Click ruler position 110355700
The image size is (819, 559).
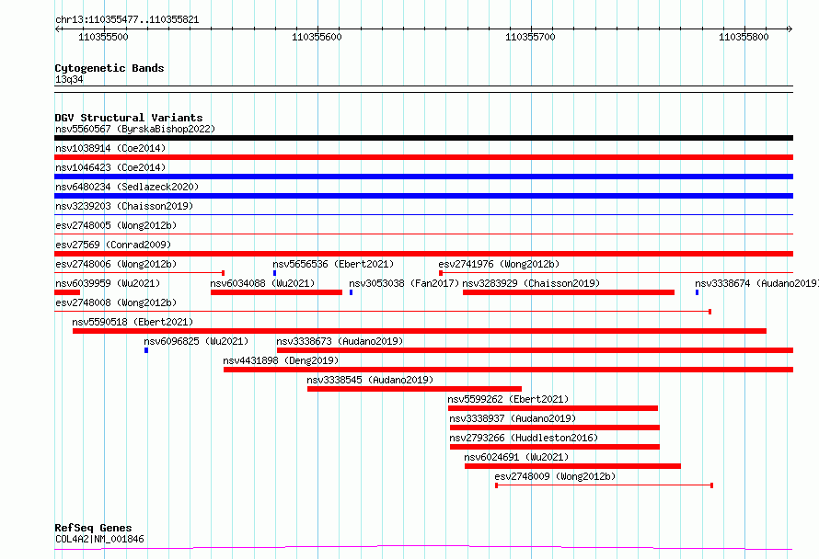tap(530, 37)
